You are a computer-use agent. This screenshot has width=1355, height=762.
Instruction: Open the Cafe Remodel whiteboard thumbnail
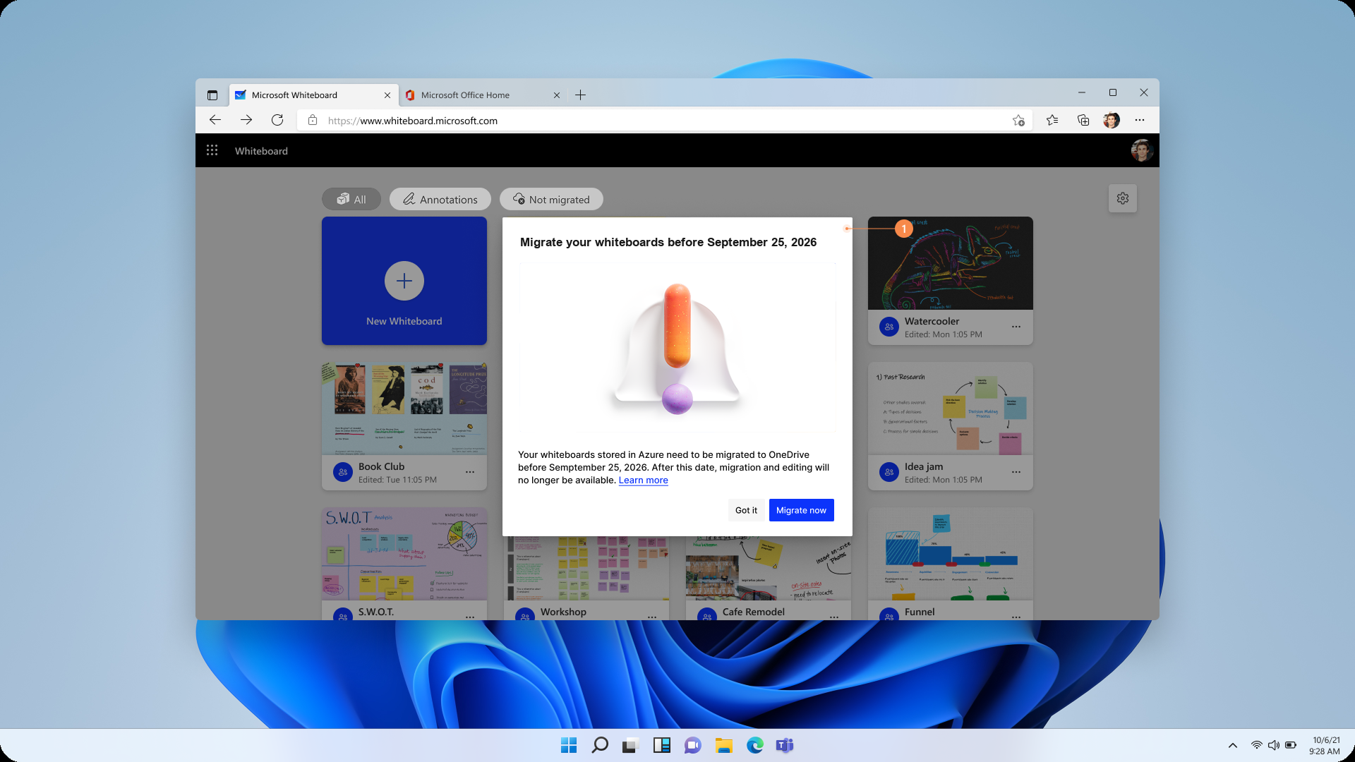coord(769,568)
